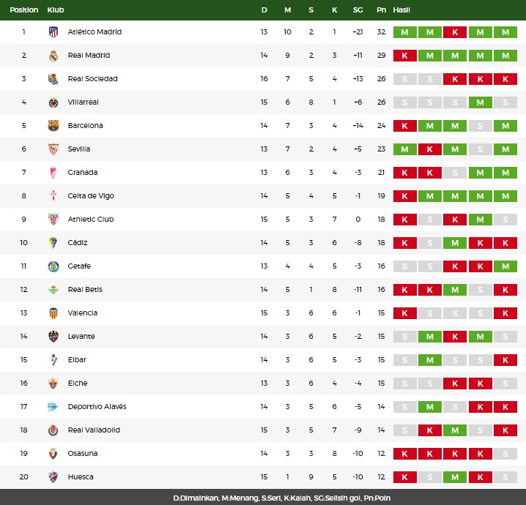The image size is (526, 505).
Task: Click the Osasuna club crest
Action: click(x=53, y=454)
